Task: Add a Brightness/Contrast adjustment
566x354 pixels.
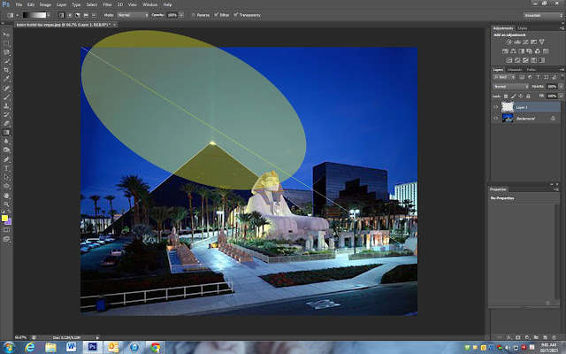Action: tap(509, 42)
